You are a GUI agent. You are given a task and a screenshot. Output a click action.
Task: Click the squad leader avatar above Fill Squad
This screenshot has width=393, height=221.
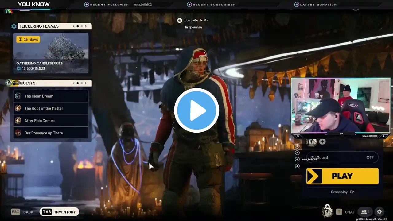[x=312, y=142]
